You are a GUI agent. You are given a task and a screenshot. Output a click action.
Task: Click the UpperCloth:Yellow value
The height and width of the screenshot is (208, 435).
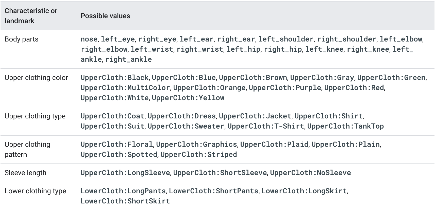tap(188, 98)
